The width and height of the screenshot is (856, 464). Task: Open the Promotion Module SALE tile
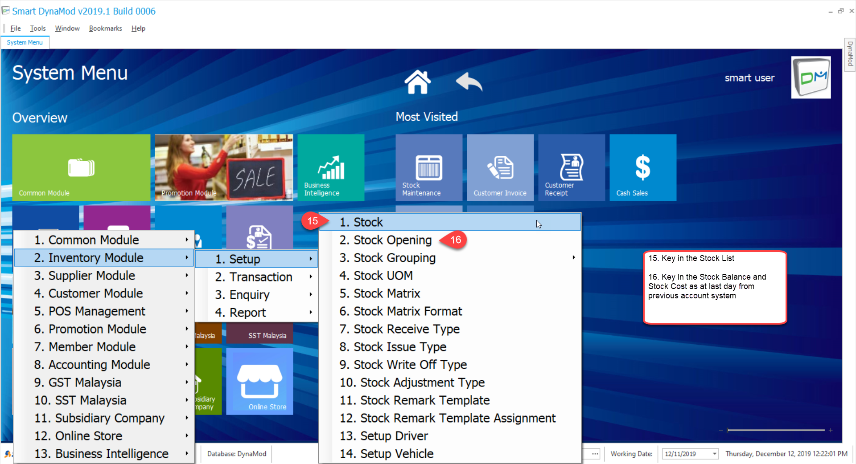(224, 167)
